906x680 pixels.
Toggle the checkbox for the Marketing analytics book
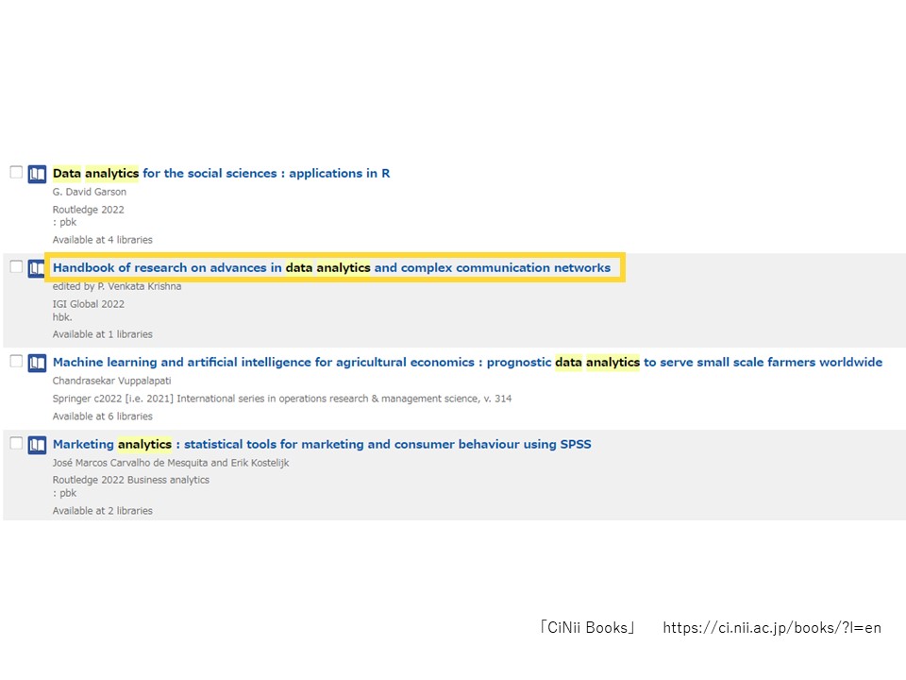[16, 443]
